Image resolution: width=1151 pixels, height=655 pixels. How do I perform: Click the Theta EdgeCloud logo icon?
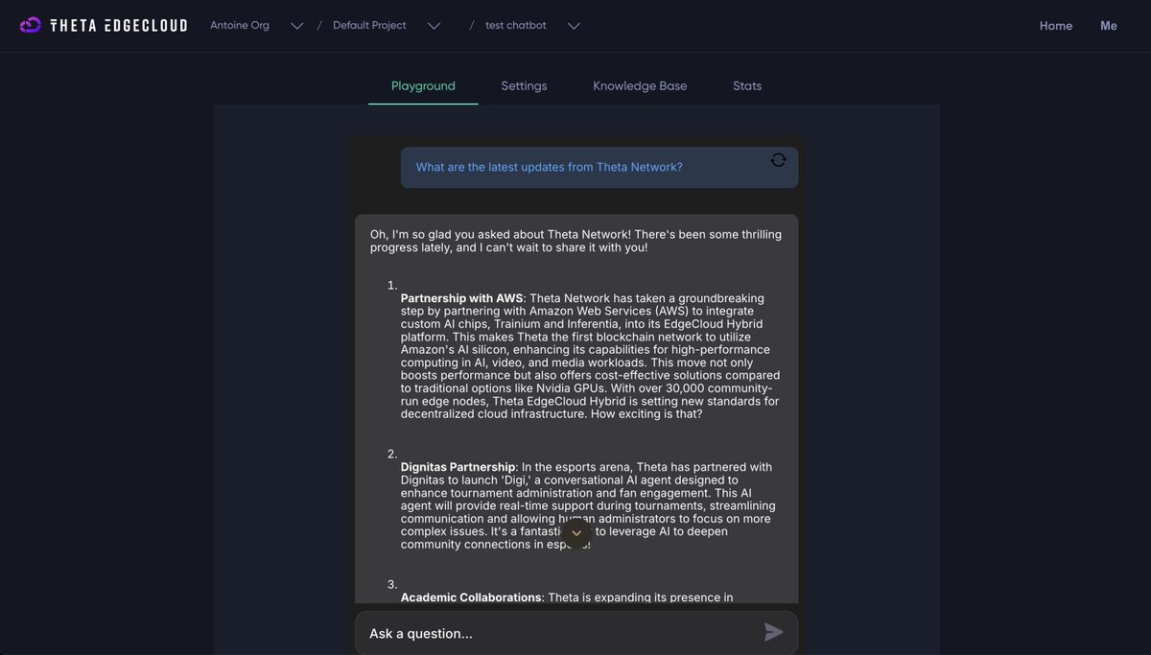click(31, 25)
